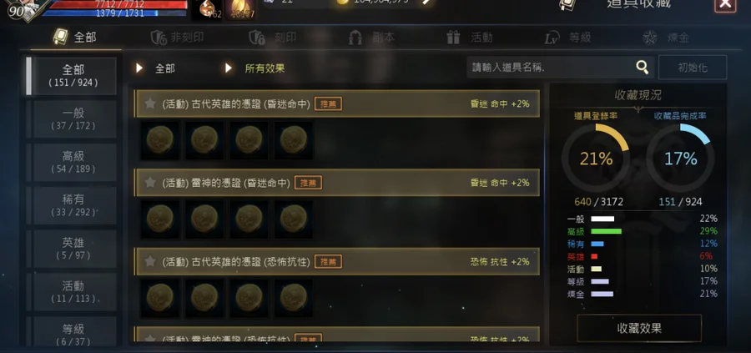
Task: Click the 初始化 reset button
Action: point(693,68)
